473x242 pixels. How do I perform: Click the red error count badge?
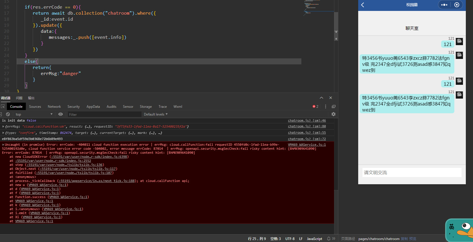point(315,106)
